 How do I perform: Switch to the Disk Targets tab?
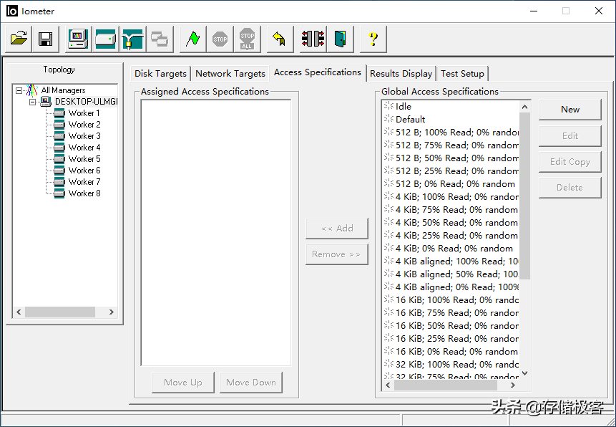pyautogui.click(x=160, y=73)
